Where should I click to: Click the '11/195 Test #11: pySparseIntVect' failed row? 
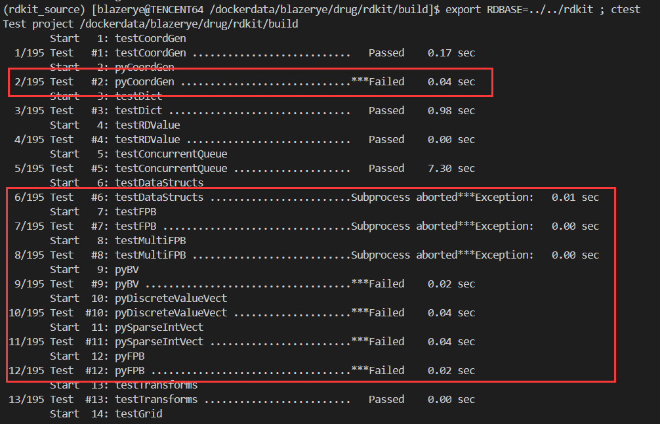click(242, 342)
